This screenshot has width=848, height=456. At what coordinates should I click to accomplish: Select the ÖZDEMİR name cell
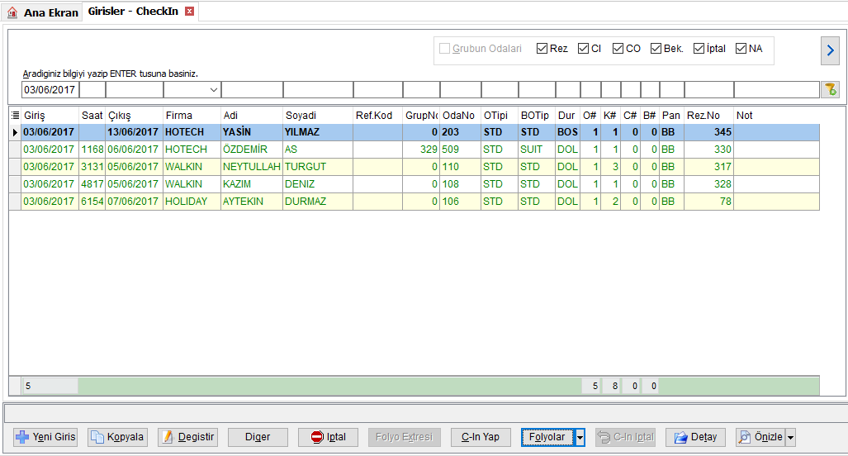click(x=252, y=150)
